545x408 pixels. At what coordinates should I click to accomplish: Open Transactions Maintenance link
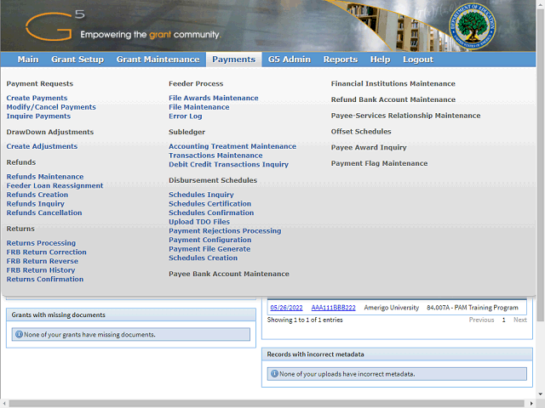click(x=215, y=155)
